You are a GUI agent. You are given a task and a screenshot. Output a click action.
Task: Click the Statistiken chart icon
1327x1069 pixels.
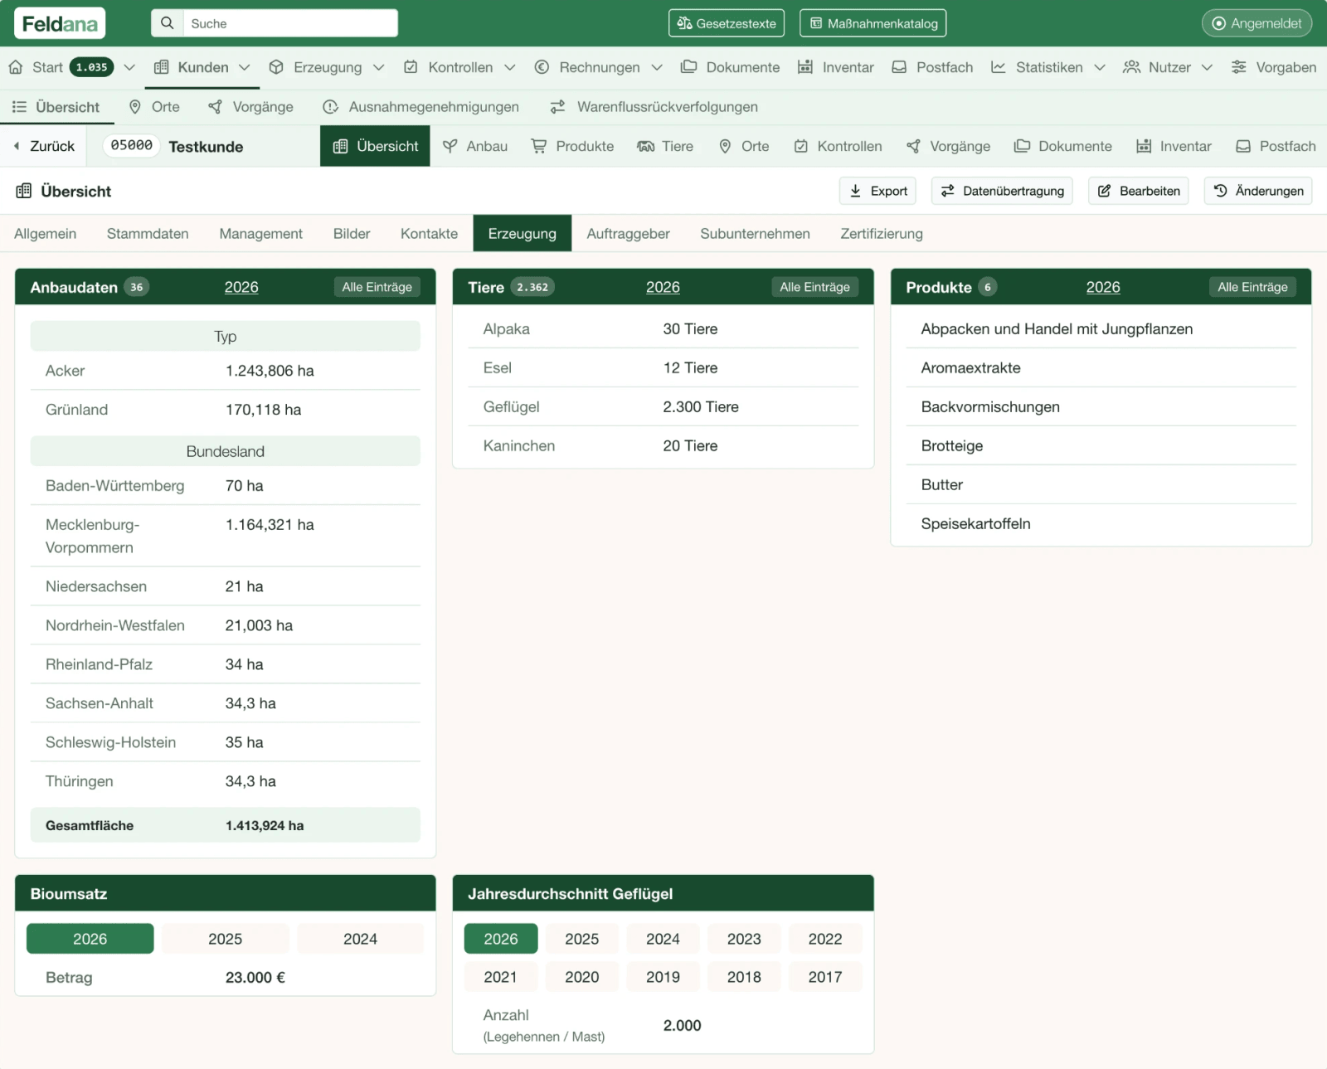point(999,67)
